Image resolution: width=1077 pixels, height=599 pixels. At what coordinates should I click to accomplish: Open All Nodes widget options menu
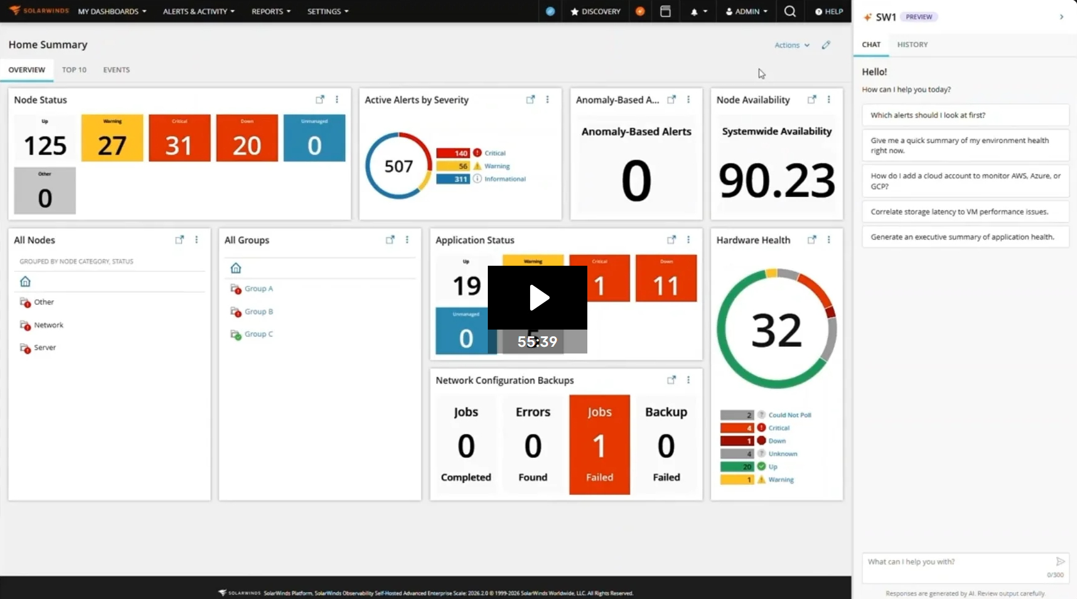pos(197,240)
